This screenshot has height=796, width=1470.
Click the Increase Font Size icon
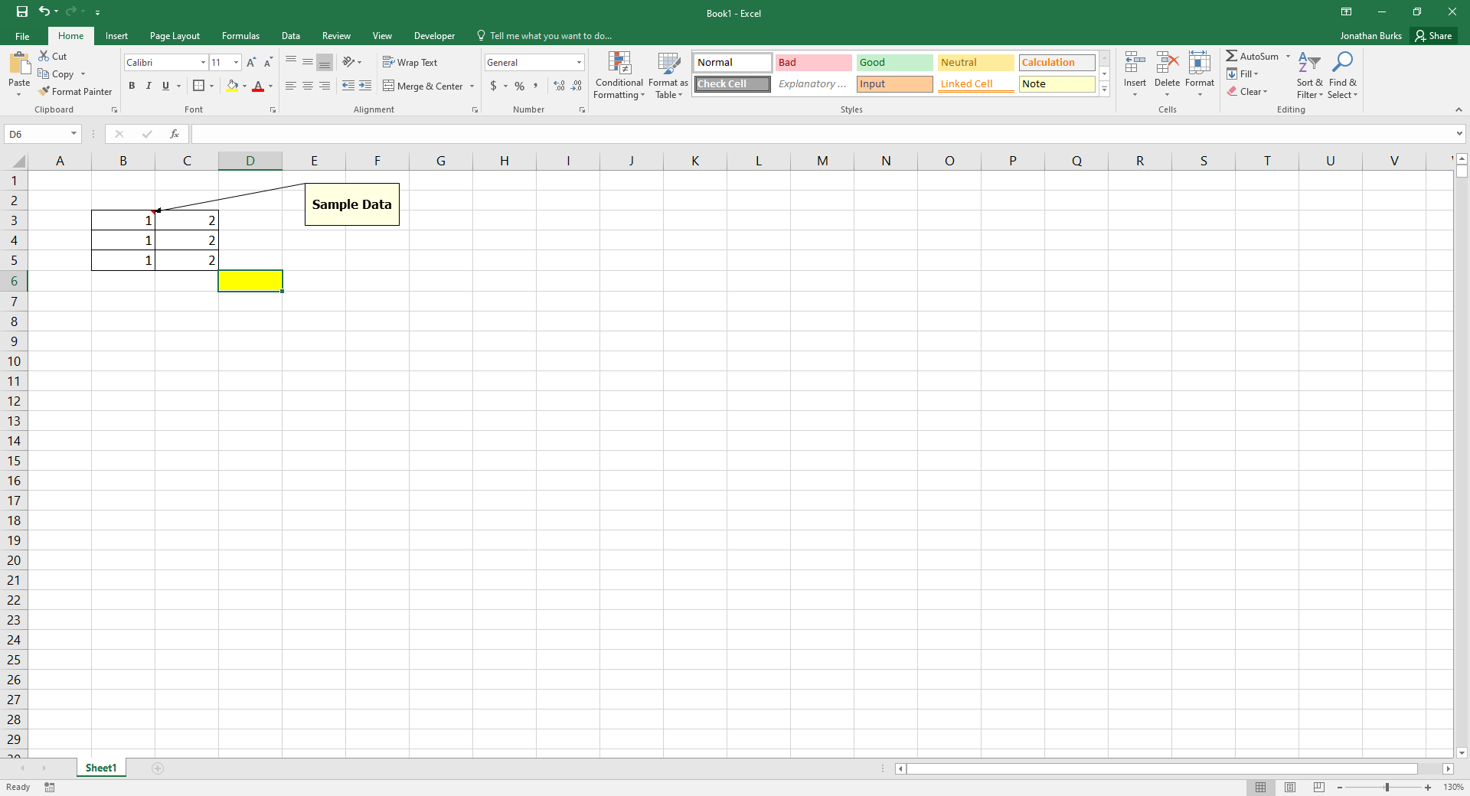[251, 63]
